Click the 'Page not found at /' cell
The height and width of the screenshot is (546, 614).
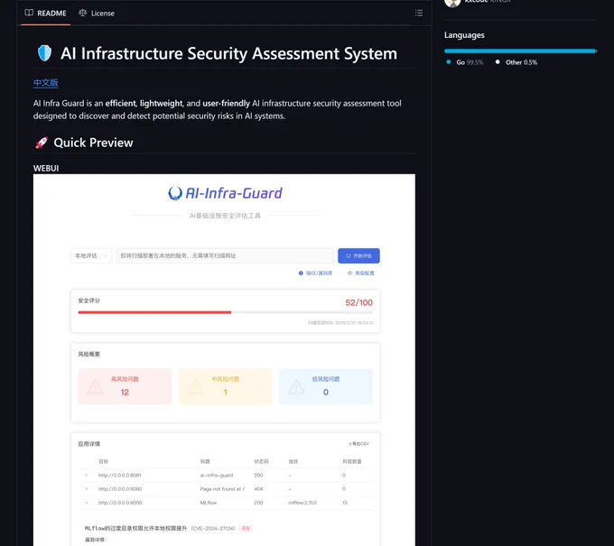222,489
